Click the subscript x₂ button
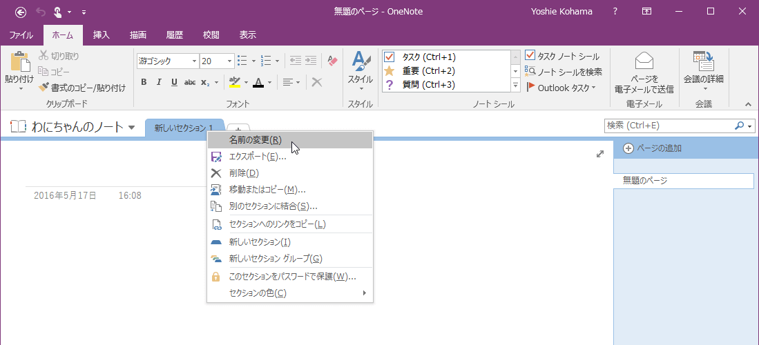 coord(205,82)
